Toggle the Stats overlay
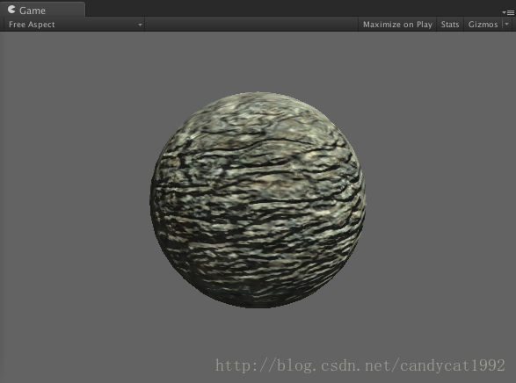The height and width of the screenshot is (383, 516). (450, 25)
